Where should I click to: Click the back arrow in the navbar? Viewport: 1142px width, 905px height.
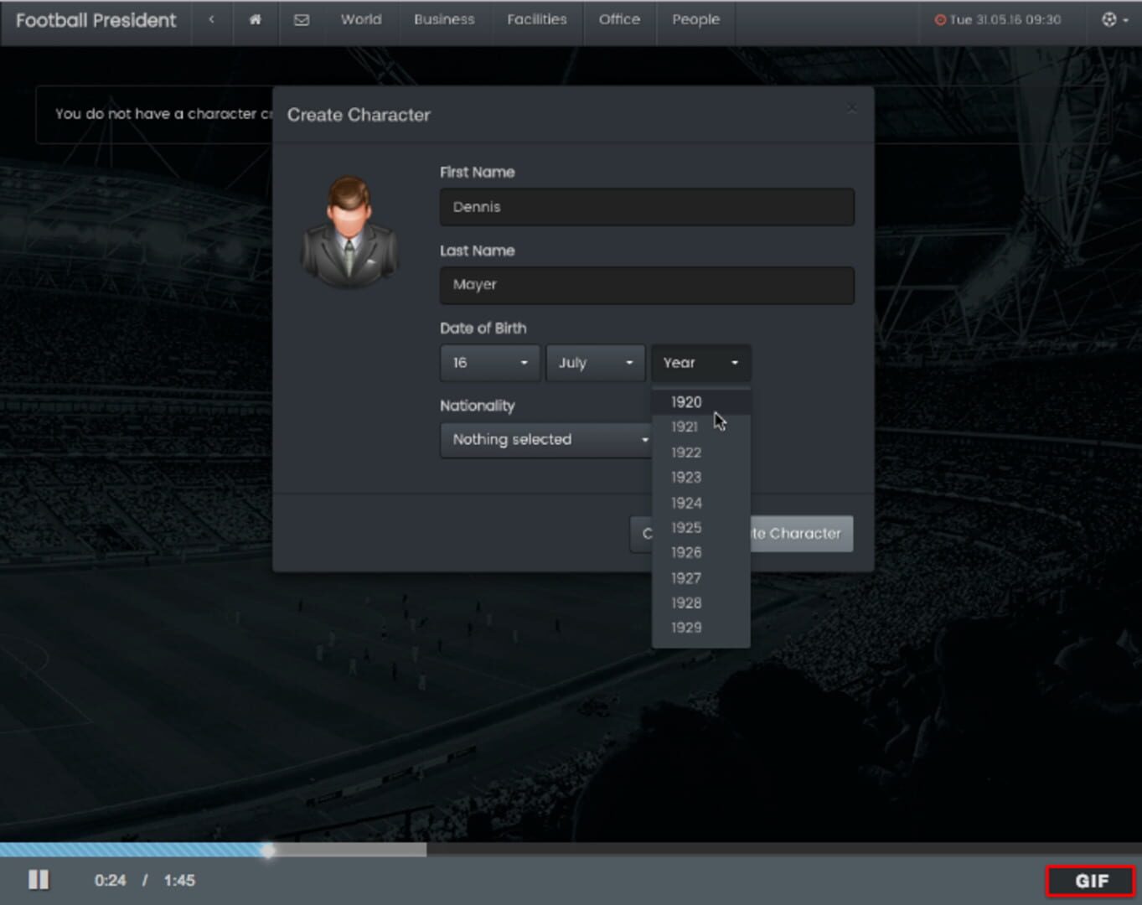[x=211, y=19]
